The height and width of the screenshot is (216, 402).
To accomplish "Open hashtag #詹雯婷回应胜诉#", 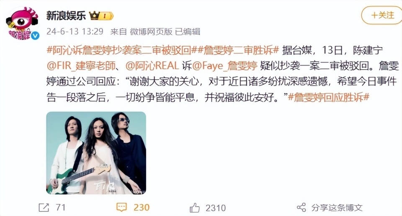I will coord(328,97).
